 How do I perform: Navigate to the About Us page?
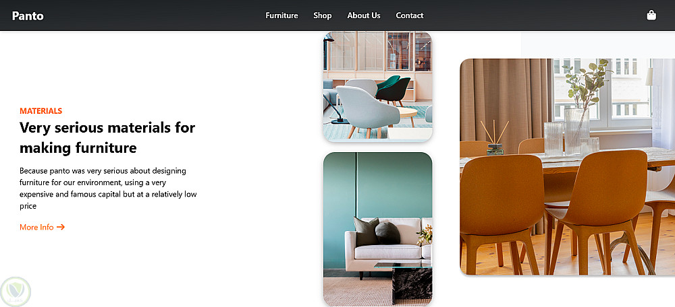click(364, 15)
